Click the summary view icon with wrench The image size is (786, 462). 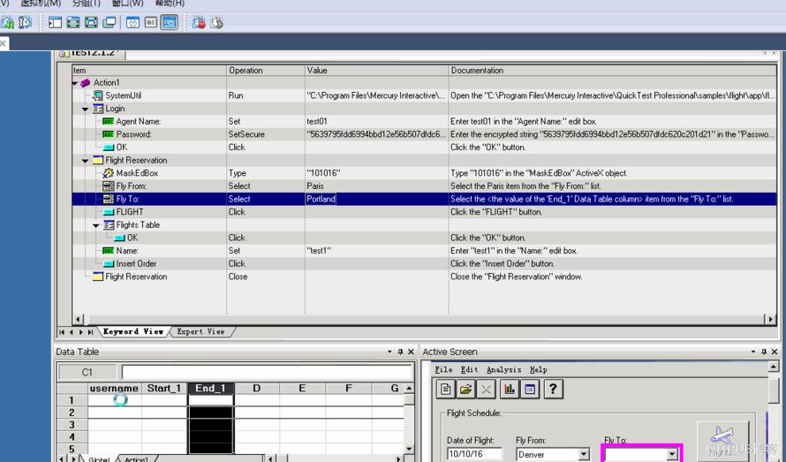click(x=132, y=23)
